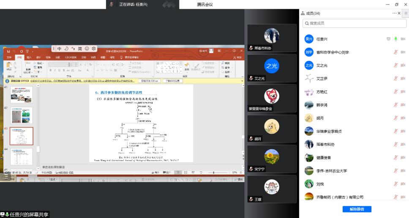Image resolution: width=409 pixels, height=218 pixels.
Task: Click the emoji icon in the IME toolbar
Action: [x=87, y=49]
